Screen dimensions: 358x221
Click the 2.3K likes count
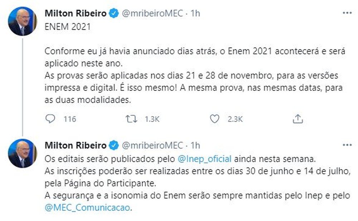tap(235, 119)
